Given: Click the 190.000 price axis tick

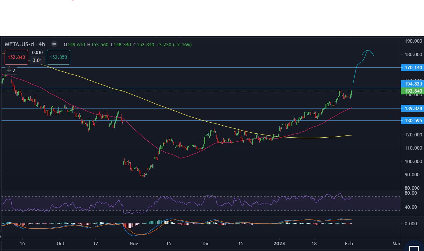Looking at the screenshot, I should [413, 41].
